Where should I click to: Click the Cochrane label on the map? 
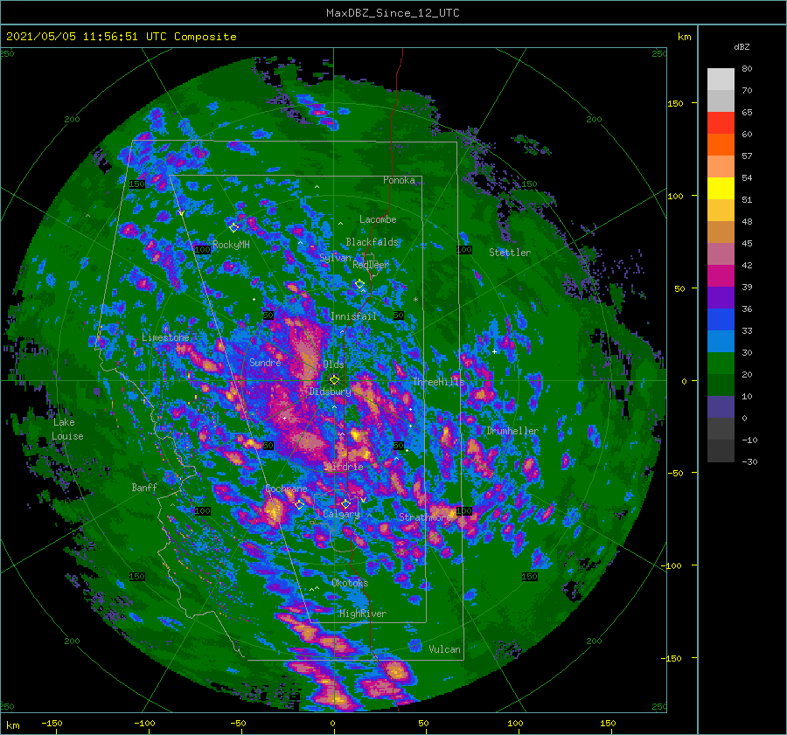[286, 489]
